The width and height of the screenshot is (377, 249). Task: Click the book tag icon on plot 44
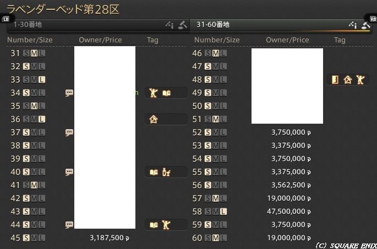click(x=154, y=225)
